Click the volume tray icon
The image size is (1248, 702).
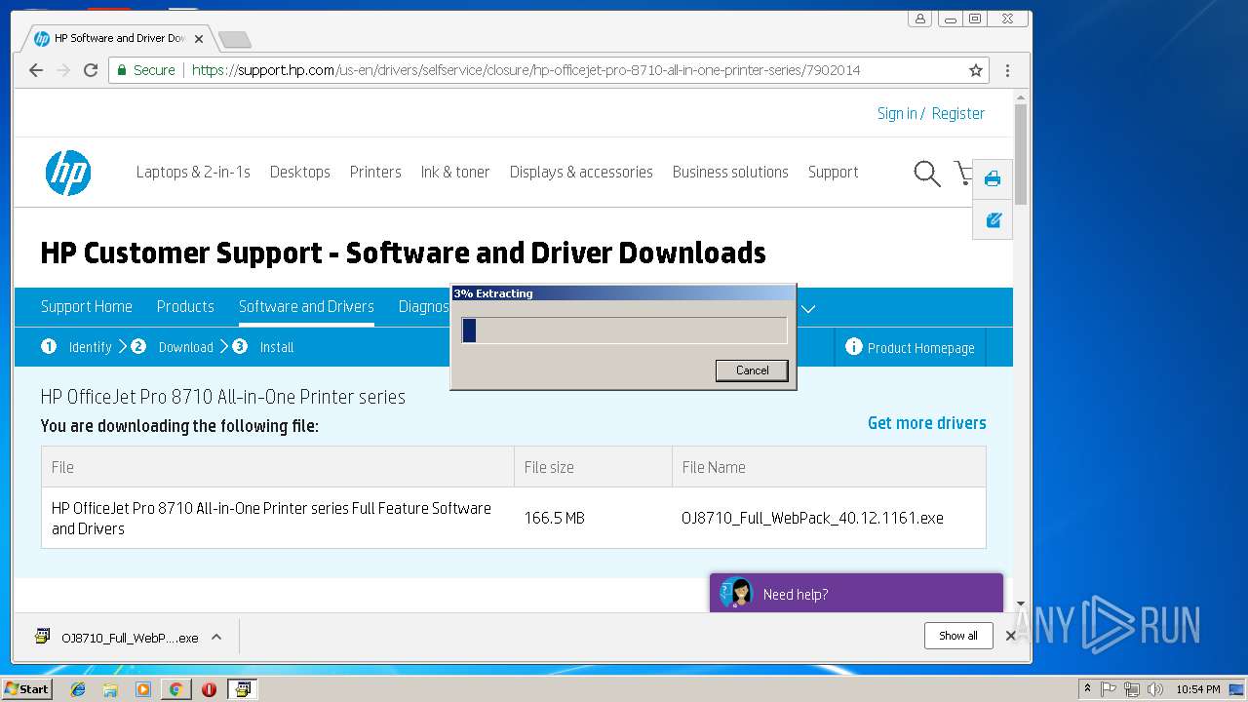(x=1155, y=689)
